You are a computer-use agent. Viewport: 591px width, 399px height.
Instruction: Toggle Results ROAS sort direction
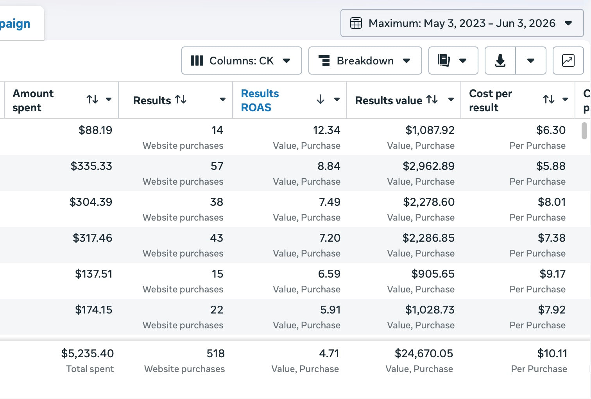coord(321,100)
